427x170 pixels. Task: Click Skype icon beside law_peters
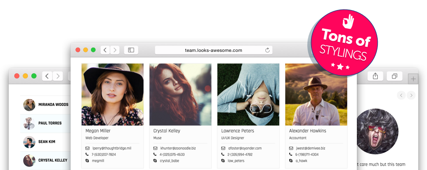pos(223,161)
